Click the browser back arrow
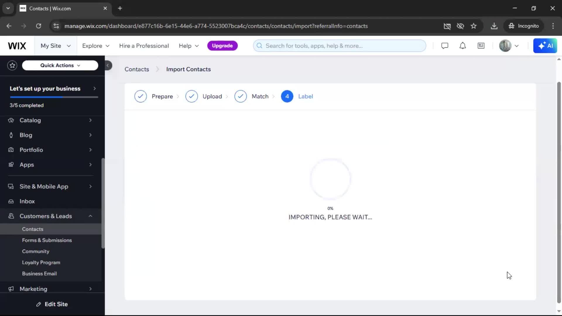The height and width of the screenshot is (316, 562). (9, 26)
